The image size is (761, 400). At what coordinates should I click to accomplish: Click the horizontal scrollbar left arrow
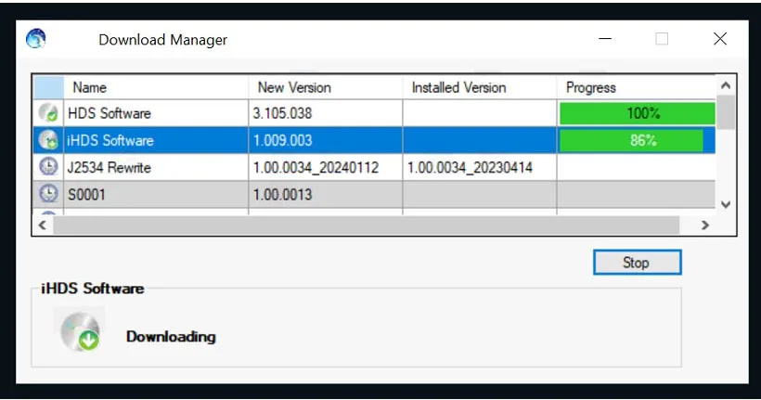point(42,225)
